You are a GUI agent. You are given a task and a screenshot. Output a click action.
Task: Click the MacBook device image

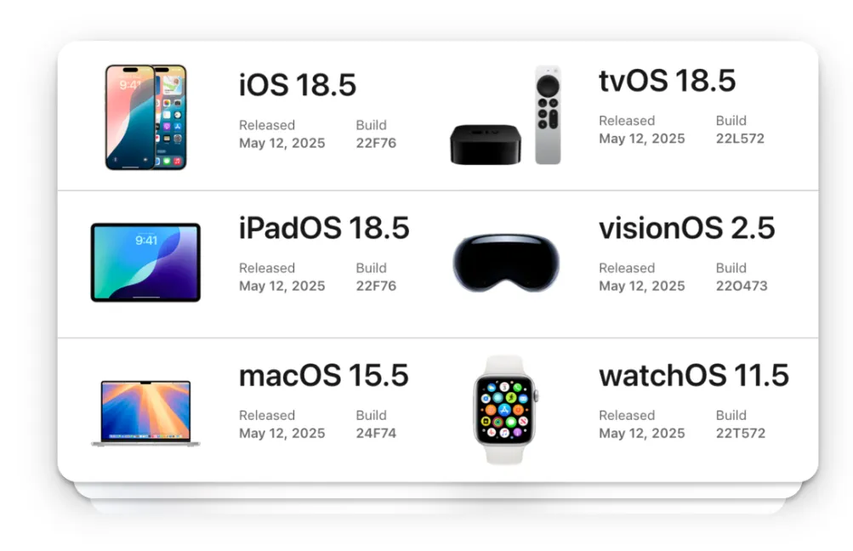coord(145,413)
